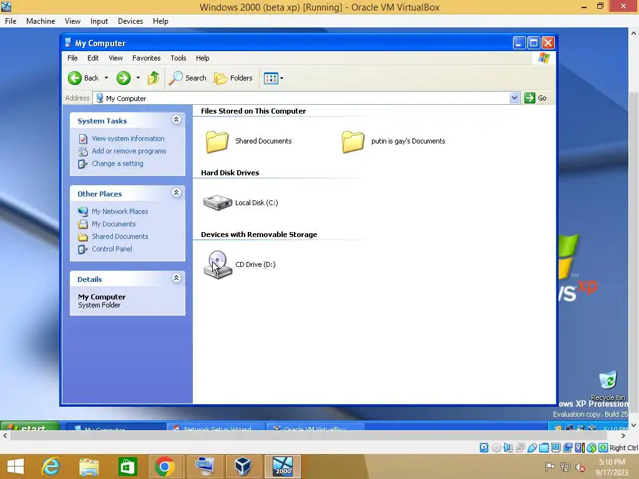639x479 pixels.
Task: Open the Forward history dropdown arrow
Action: [138, 78]
